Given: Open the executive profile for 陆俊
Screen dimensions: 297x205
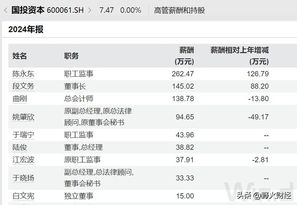Looking at the screenshot, I should 19,148.
